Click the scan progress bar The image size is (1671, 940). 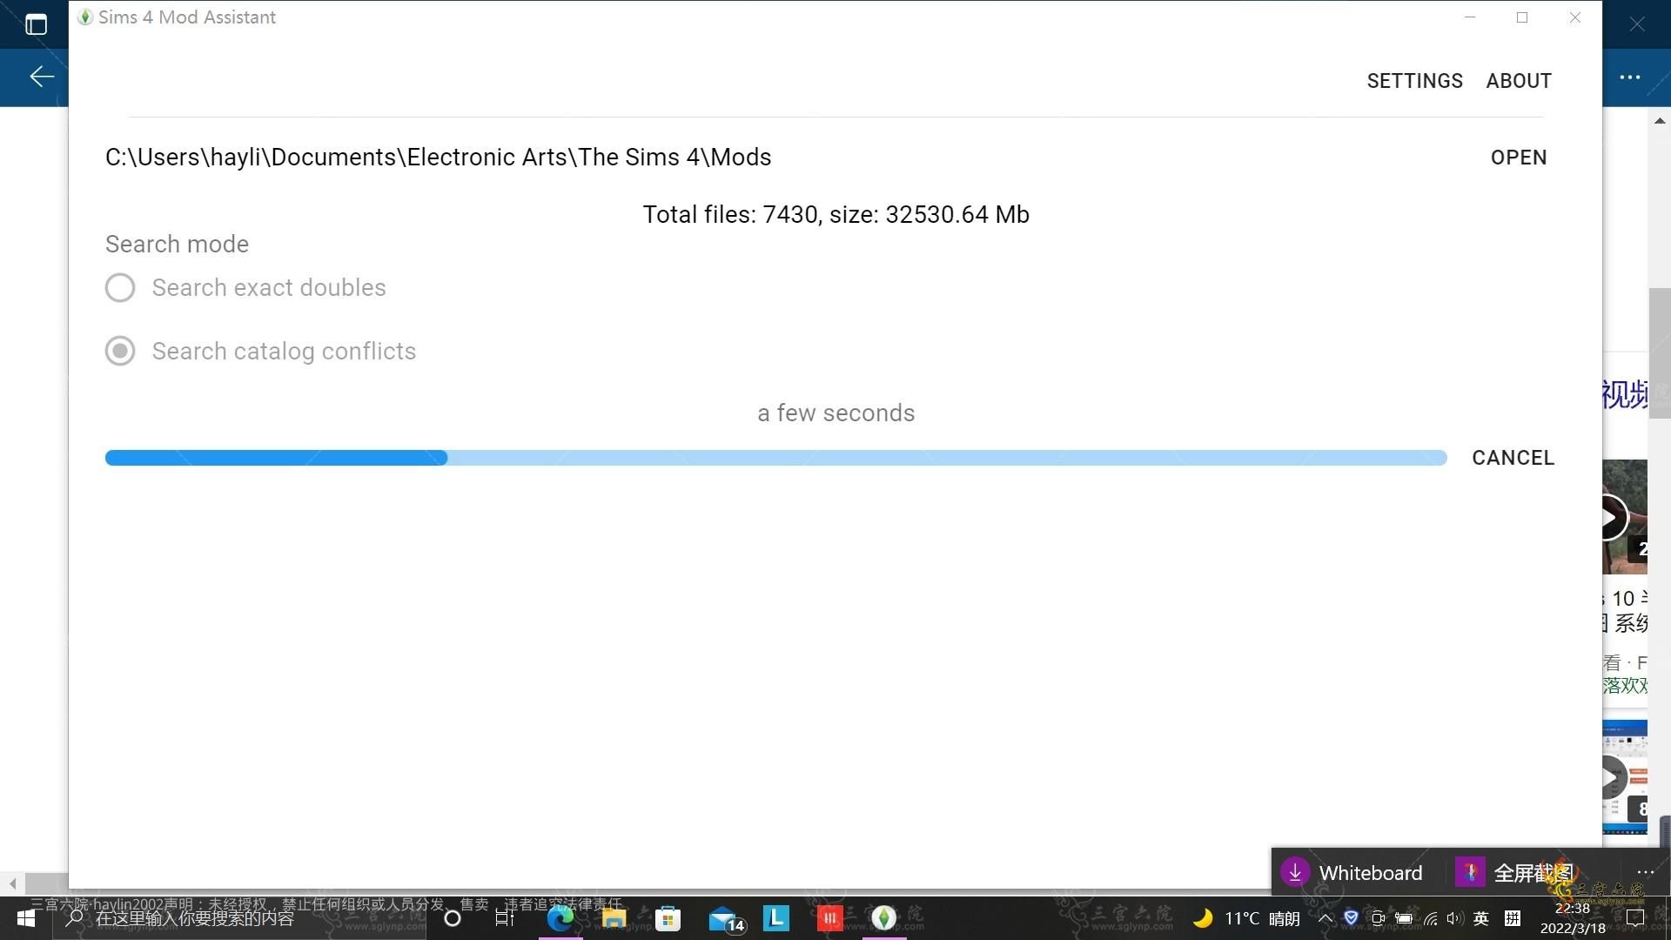pos(775,458)
